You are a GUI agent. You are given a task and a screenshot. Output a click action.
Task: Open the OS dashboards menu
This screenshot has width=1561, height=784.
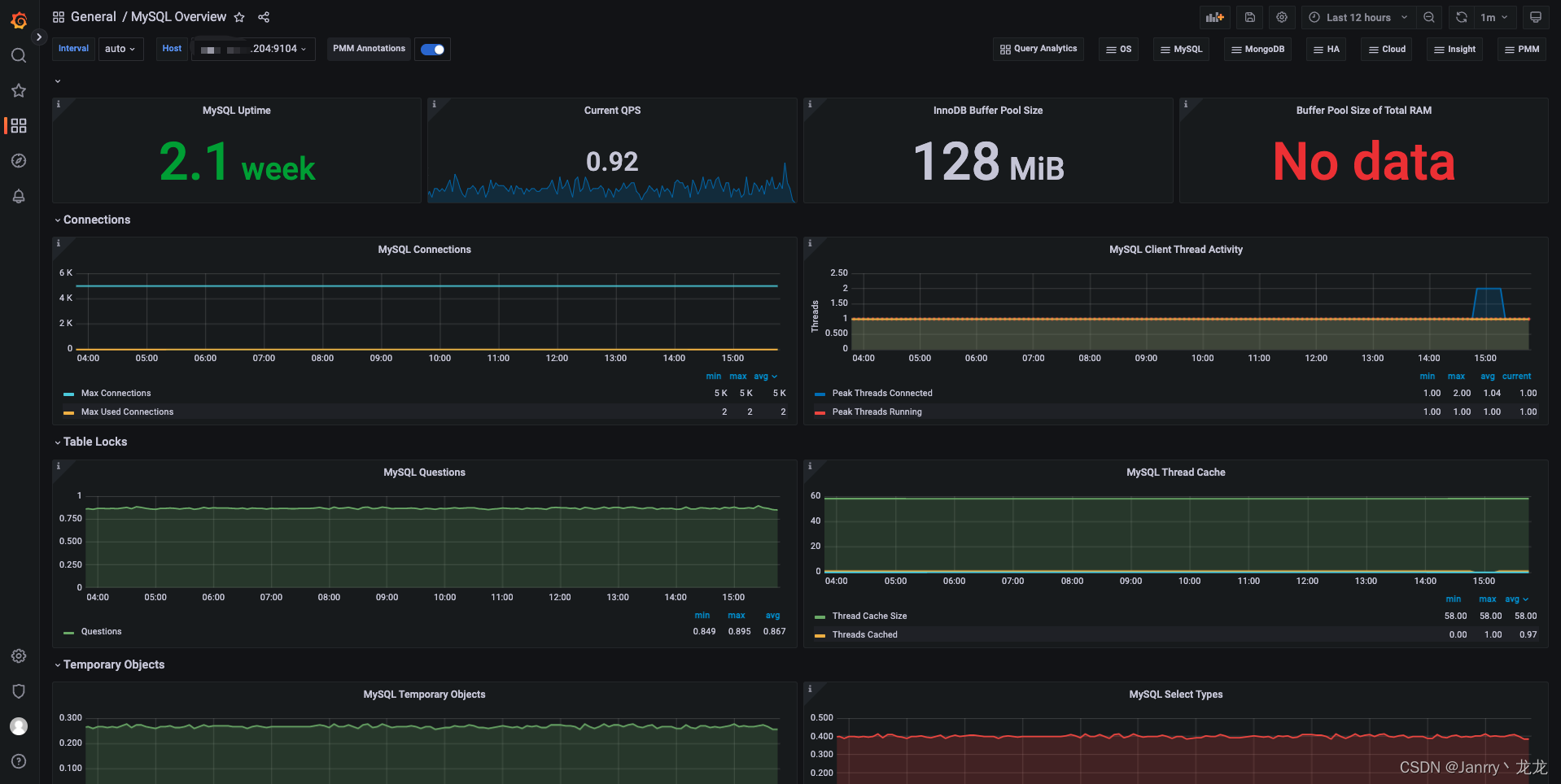(x=1118, y=49)
